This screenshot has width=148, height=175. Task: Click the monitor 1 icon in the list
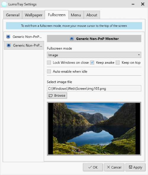pyautogui.click(x=8, y=37)
